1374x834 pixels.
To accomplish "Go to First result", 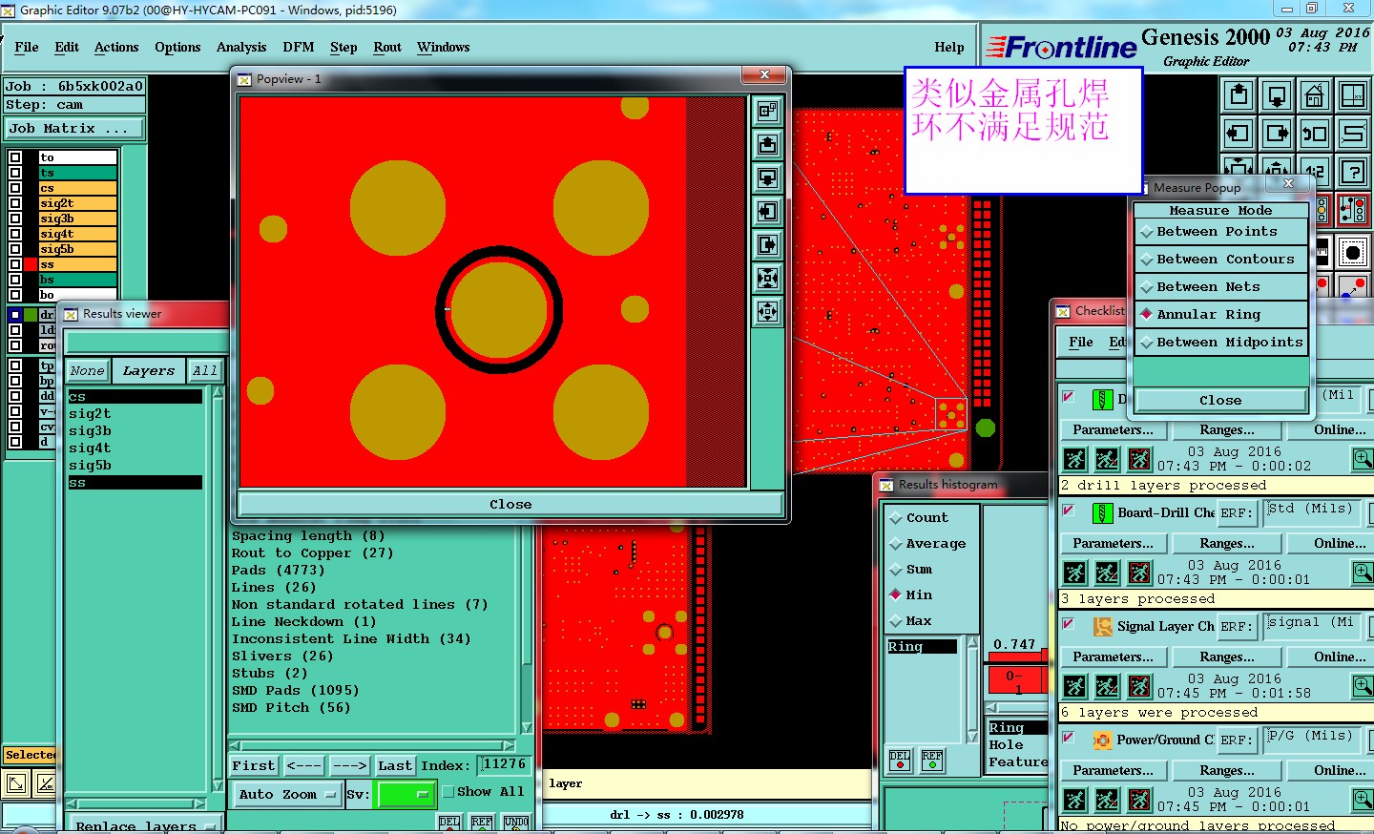I will (x=253, y=765).
